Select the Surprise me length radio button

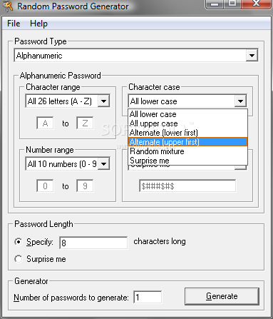[19, 259]
